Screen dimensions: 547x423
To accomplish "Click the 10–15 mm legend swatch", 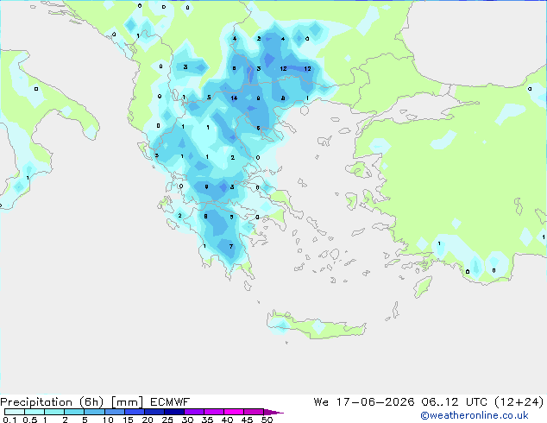I will click(114, 412).
